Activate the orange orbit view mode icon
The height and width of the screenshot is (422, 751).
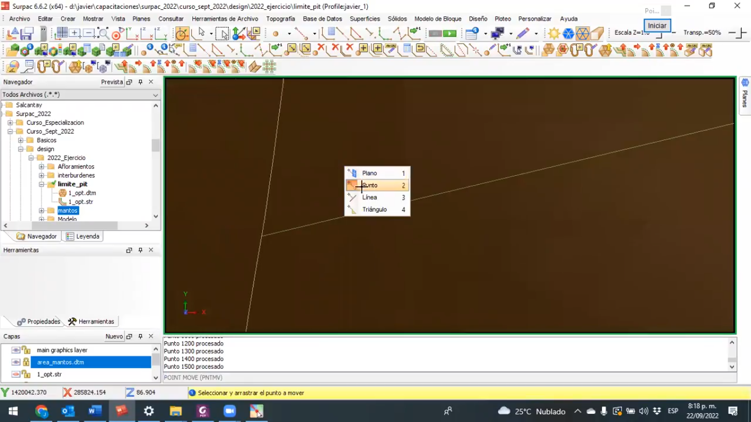tap(182, 34)
